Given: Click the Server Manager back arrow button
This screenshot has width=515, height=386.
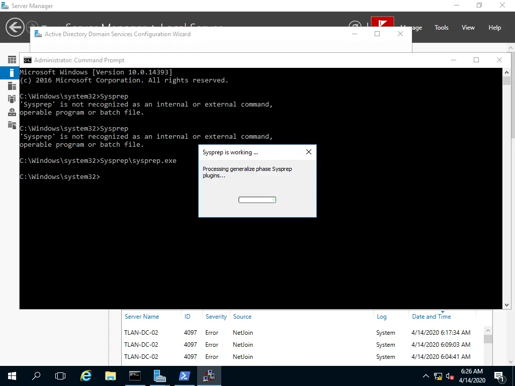Looking at the screenshot, I should pyautogui.click(x=15, y=27).
